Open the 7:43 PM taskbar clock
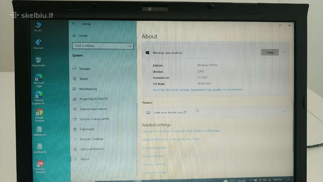This screenshot has height=182, width=323. (x=277, y=180)
